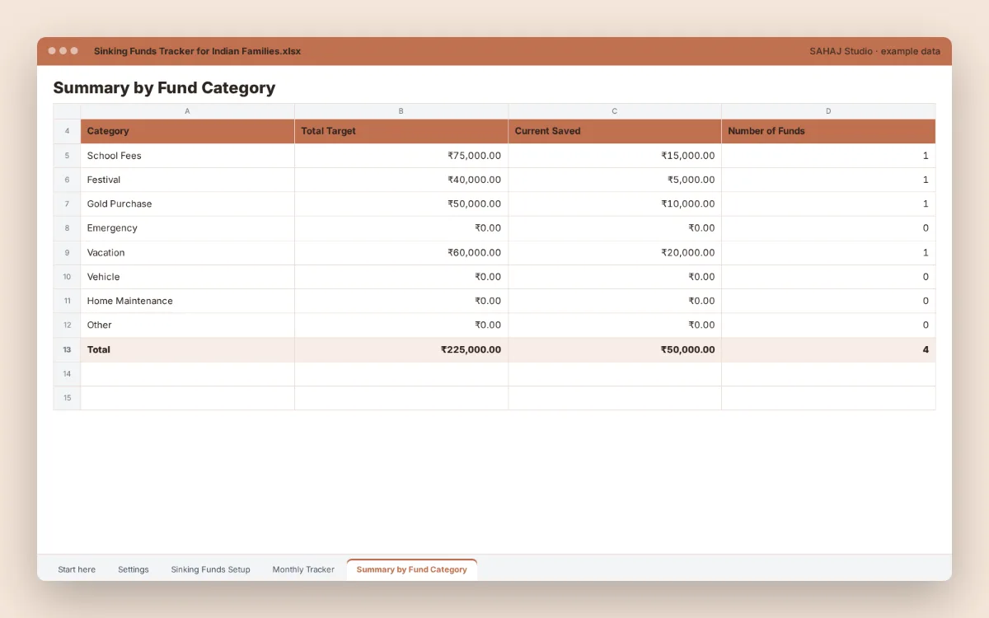Click the Summary by Fund Category heading

[164, 87]
